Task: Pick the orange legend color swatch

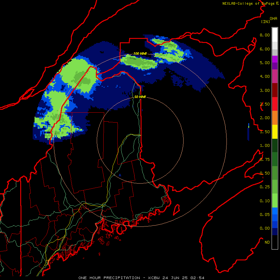Action: [x=275, y=118]
